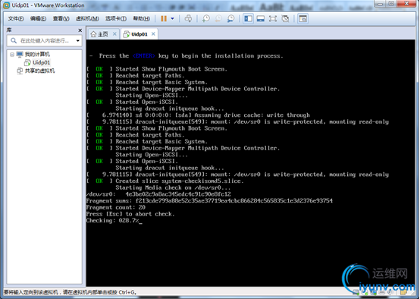This screenshot has width=420, height=299.
Task: Open the power options dropdown arrow
Action: pos(172,18)
